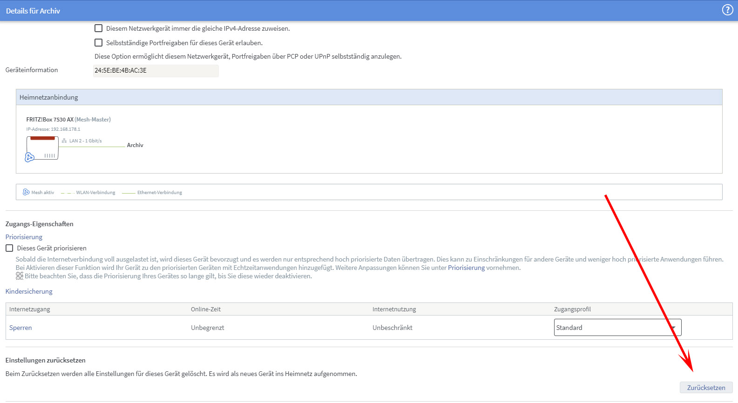Enable always assigning the same IPv4 address

[98, 28]
